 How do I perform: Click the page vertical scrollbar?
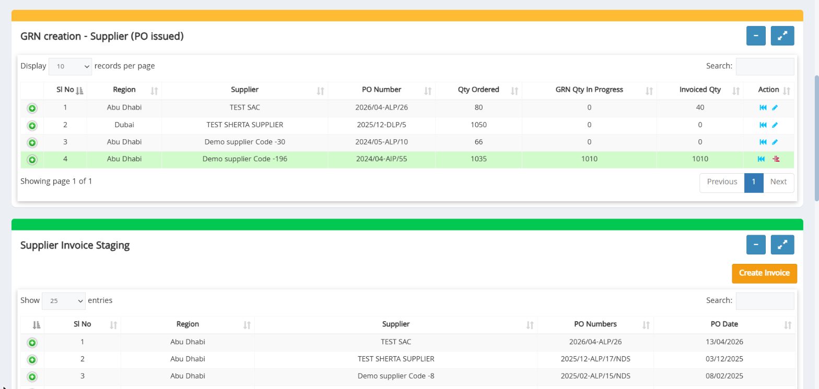click(x=816, y=138)
